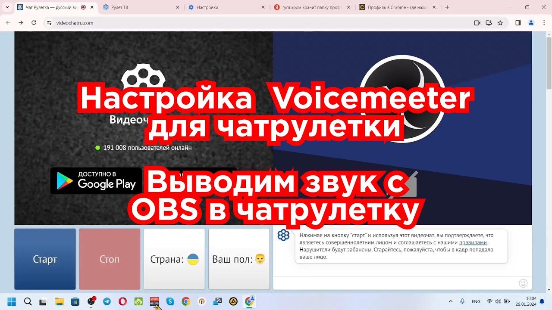Open the cast display app on the taskbar
This screenshot has width=552, height=310.
[x=217, y=301]
